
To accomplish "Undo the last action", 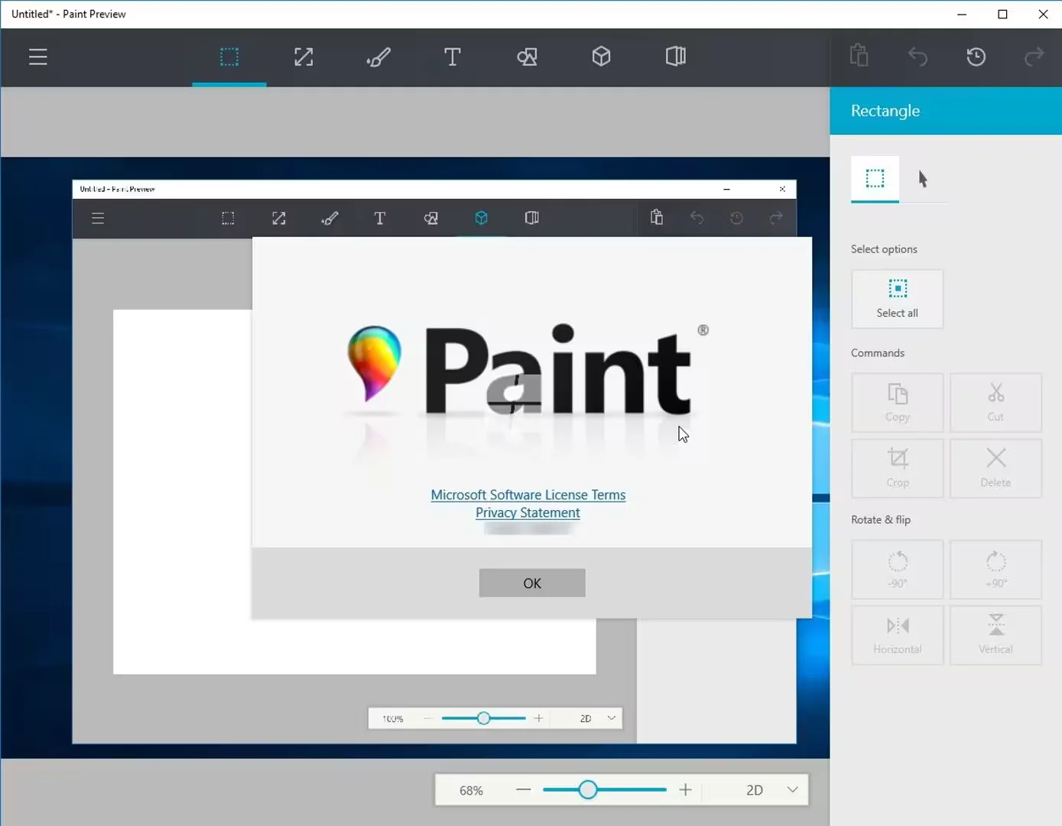I will coord(917,57).
